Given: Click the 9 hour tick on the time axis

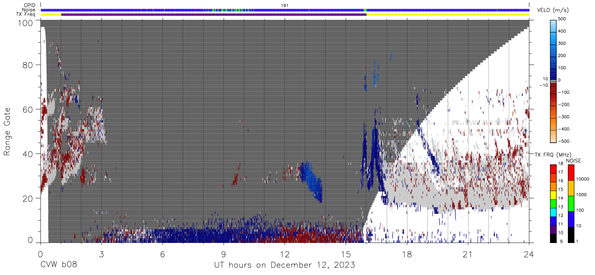Looking at the screenshot, I should click(224, 254).
